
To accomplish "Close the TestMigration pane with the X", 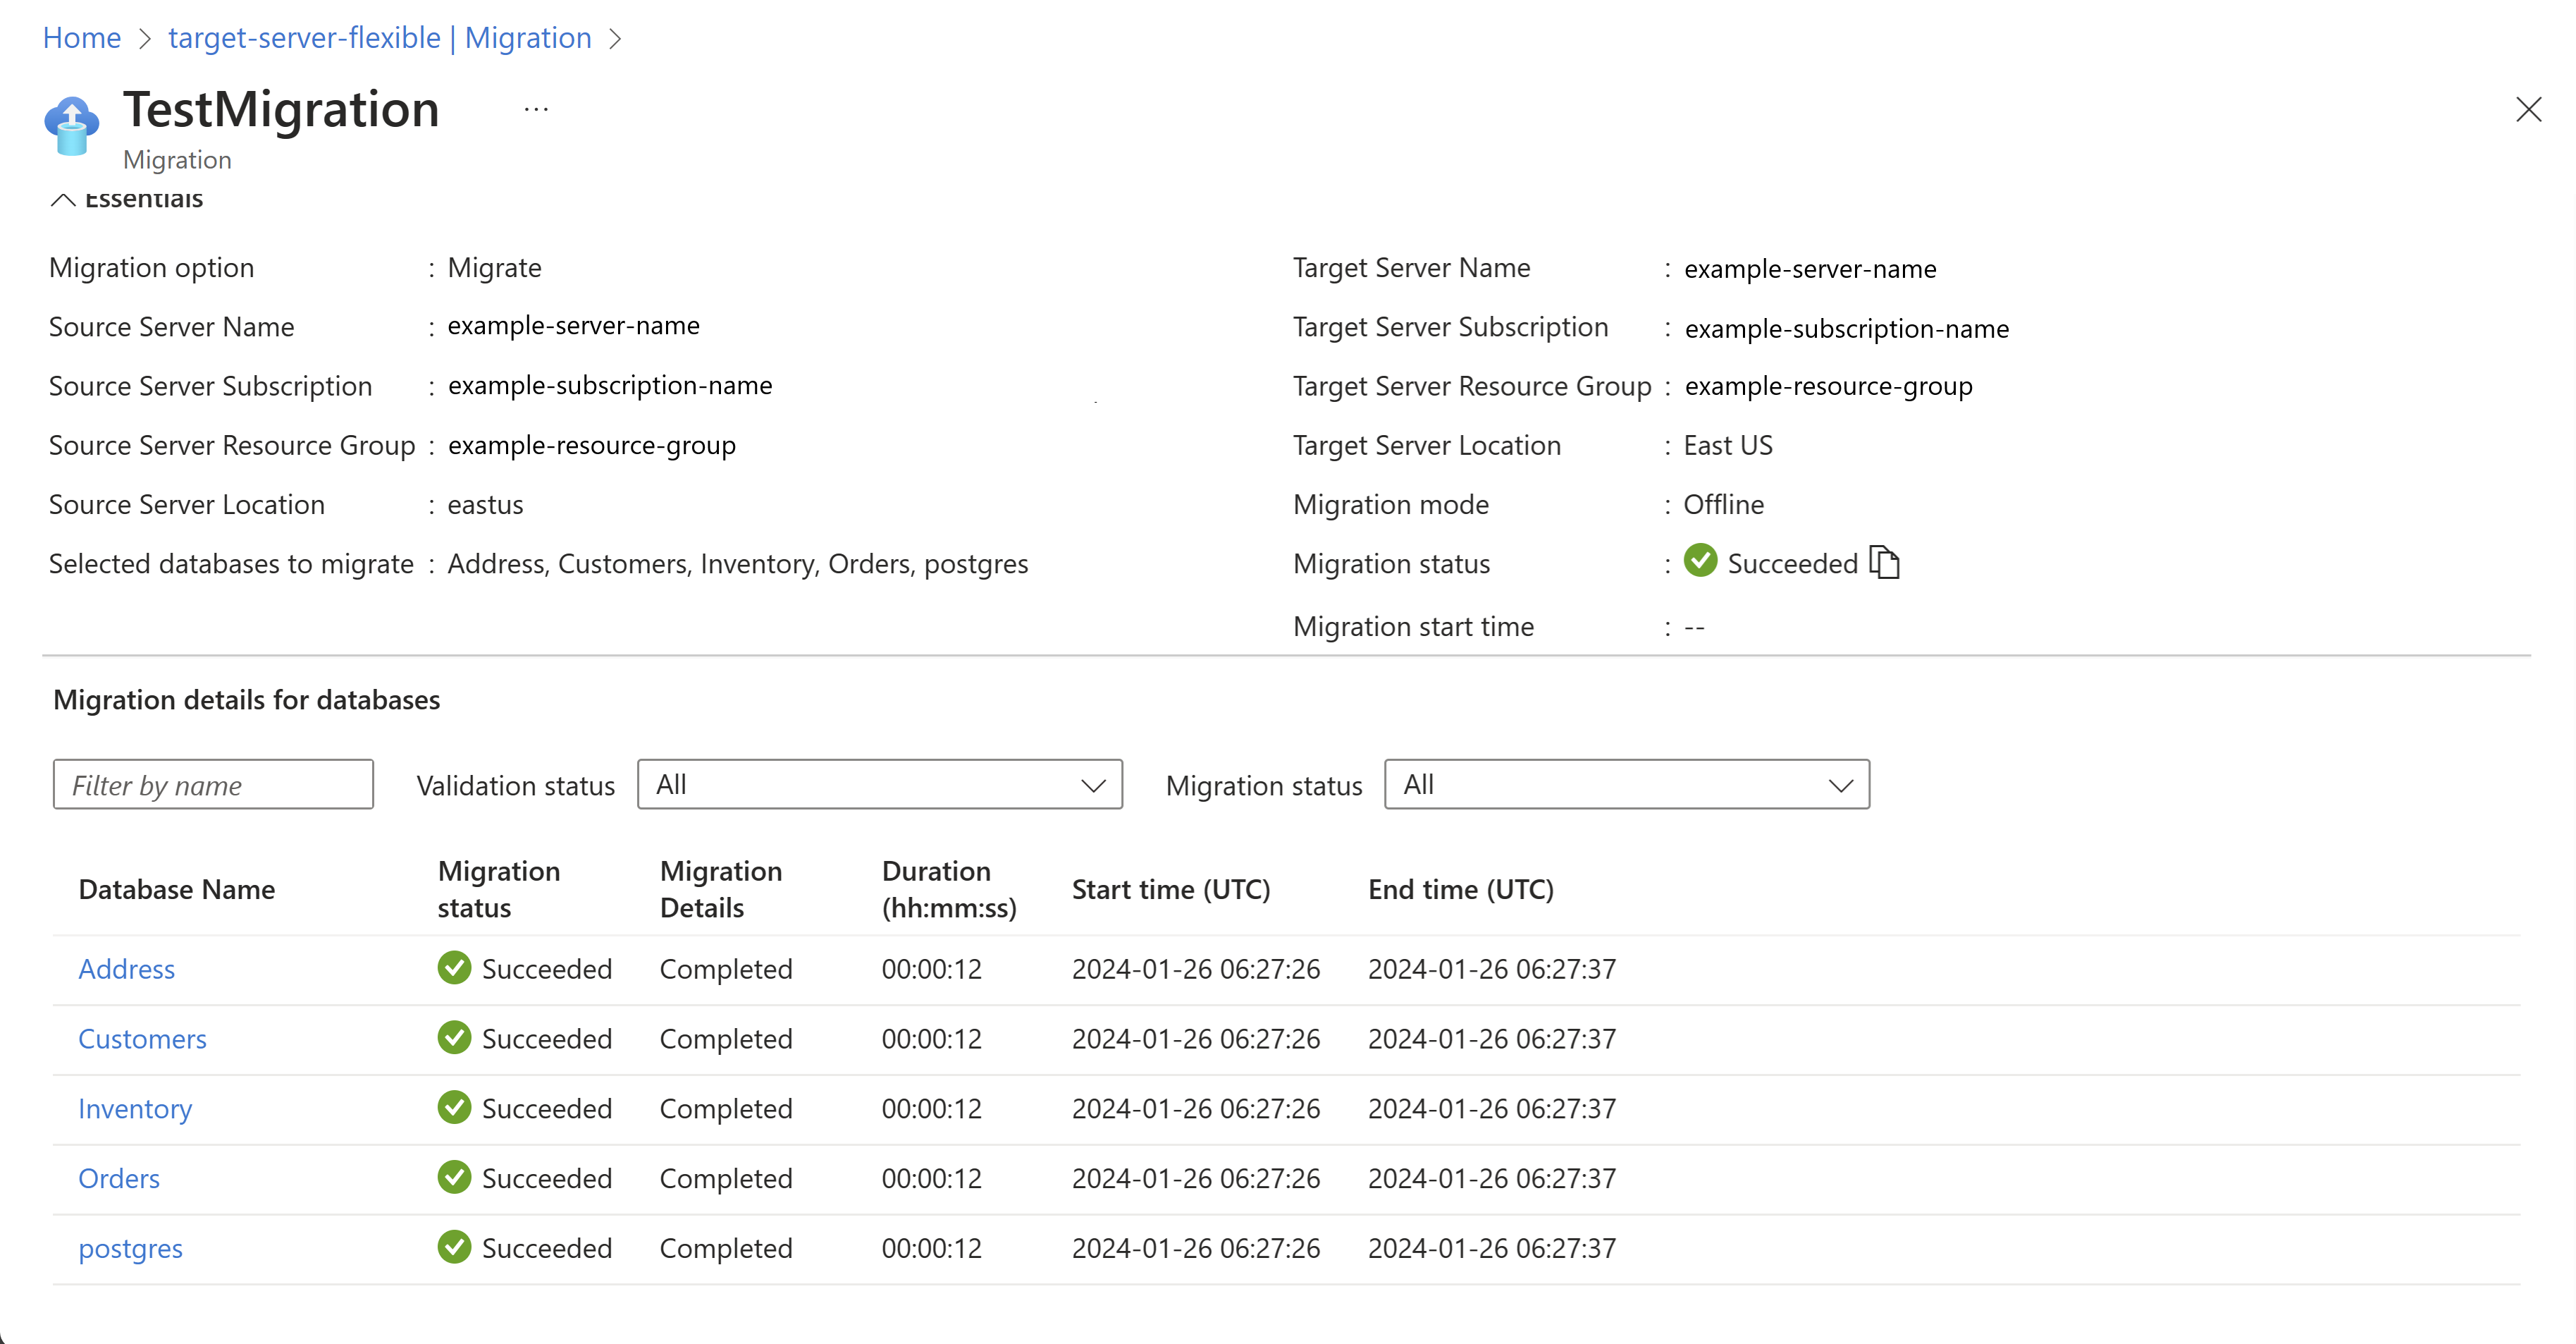I will (2528, 109).
